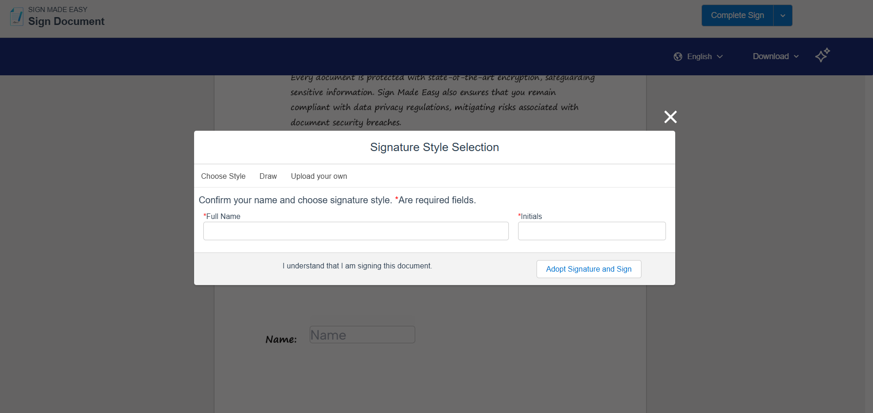Focus the Initials input field
The image size is (873, 413).
pos(592,231)
